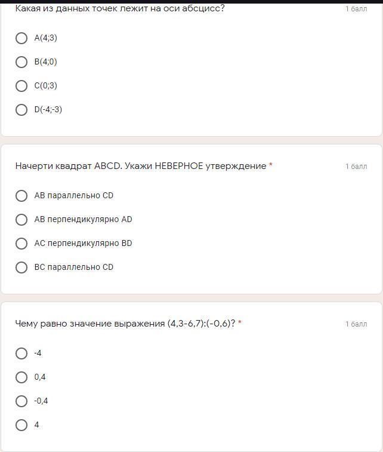Select the 0,4 radio option
The image size is (383, 452).
point(21,377)
